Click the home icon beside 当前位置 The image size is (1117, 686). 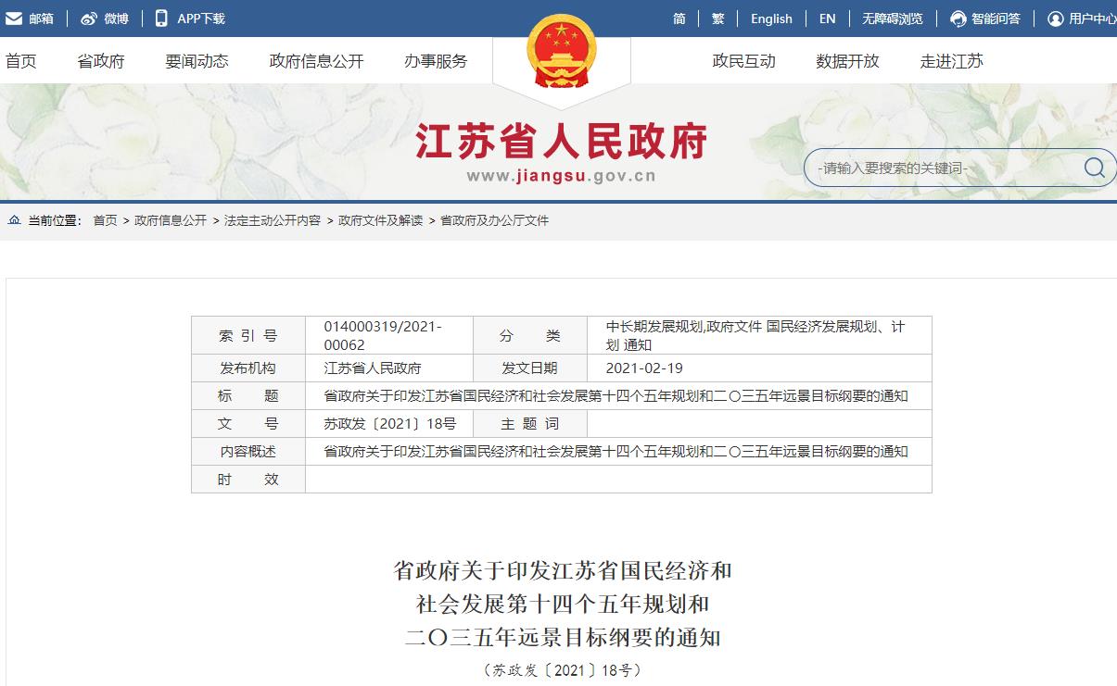(14, 220)
